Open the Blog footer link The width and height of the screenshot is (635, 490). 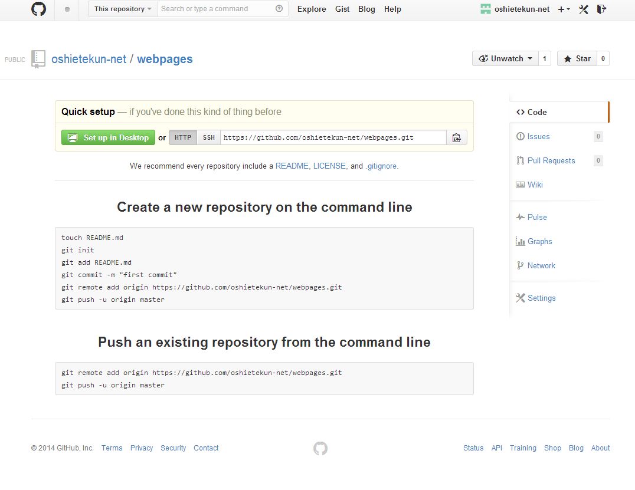[576, 448]
